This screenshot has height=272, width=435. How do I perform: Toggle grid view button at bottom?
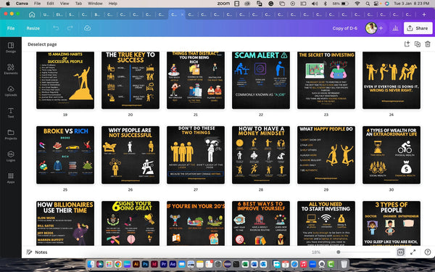(x=400, y=252)
